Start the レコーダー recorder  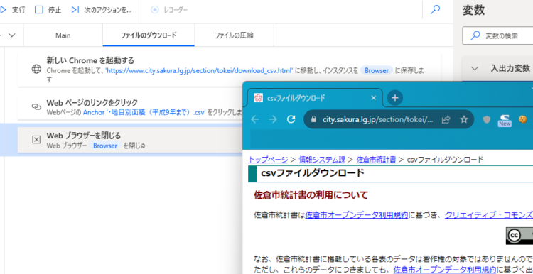coord(169,10)
